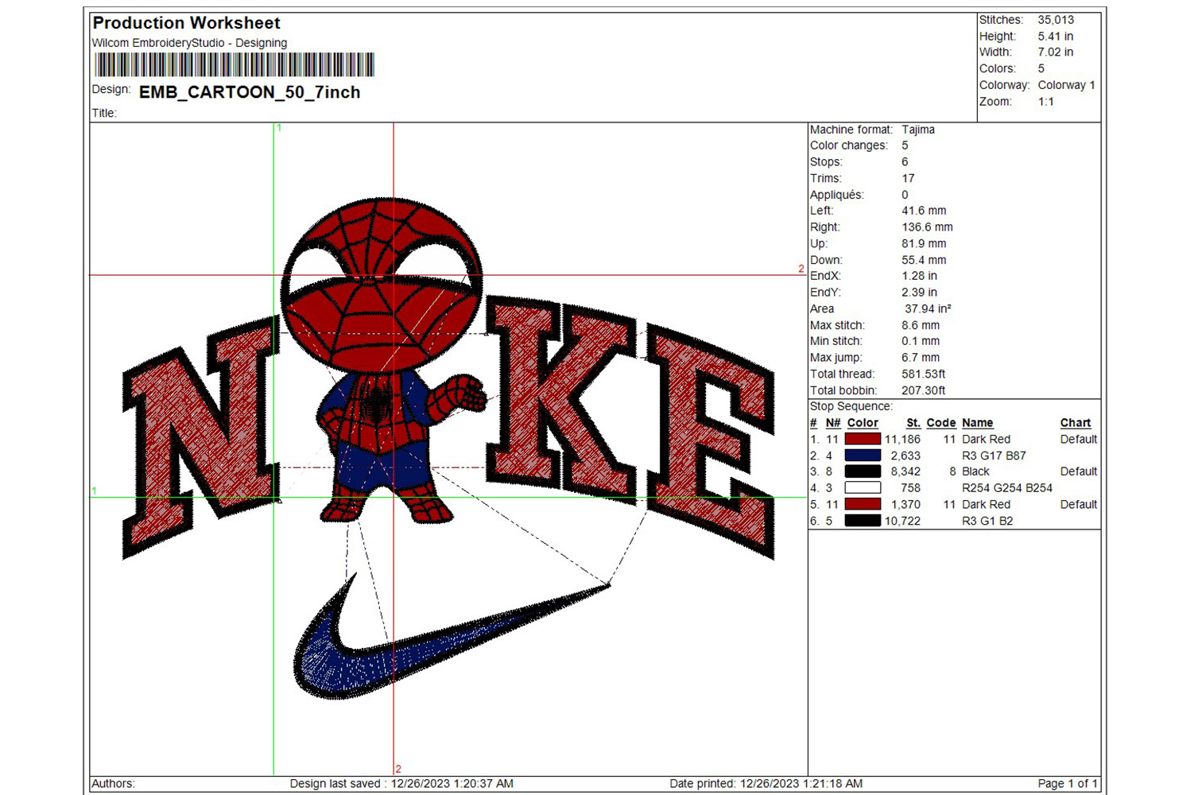Click the blue swatch in stop 2

coord(863,456)
